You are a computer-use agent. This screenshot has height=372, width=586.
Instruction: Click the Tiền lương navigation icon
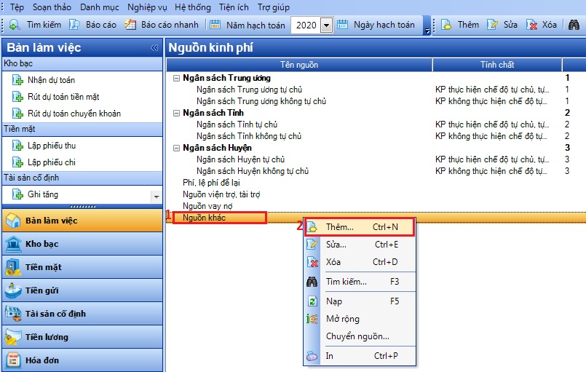click(13, 337)
